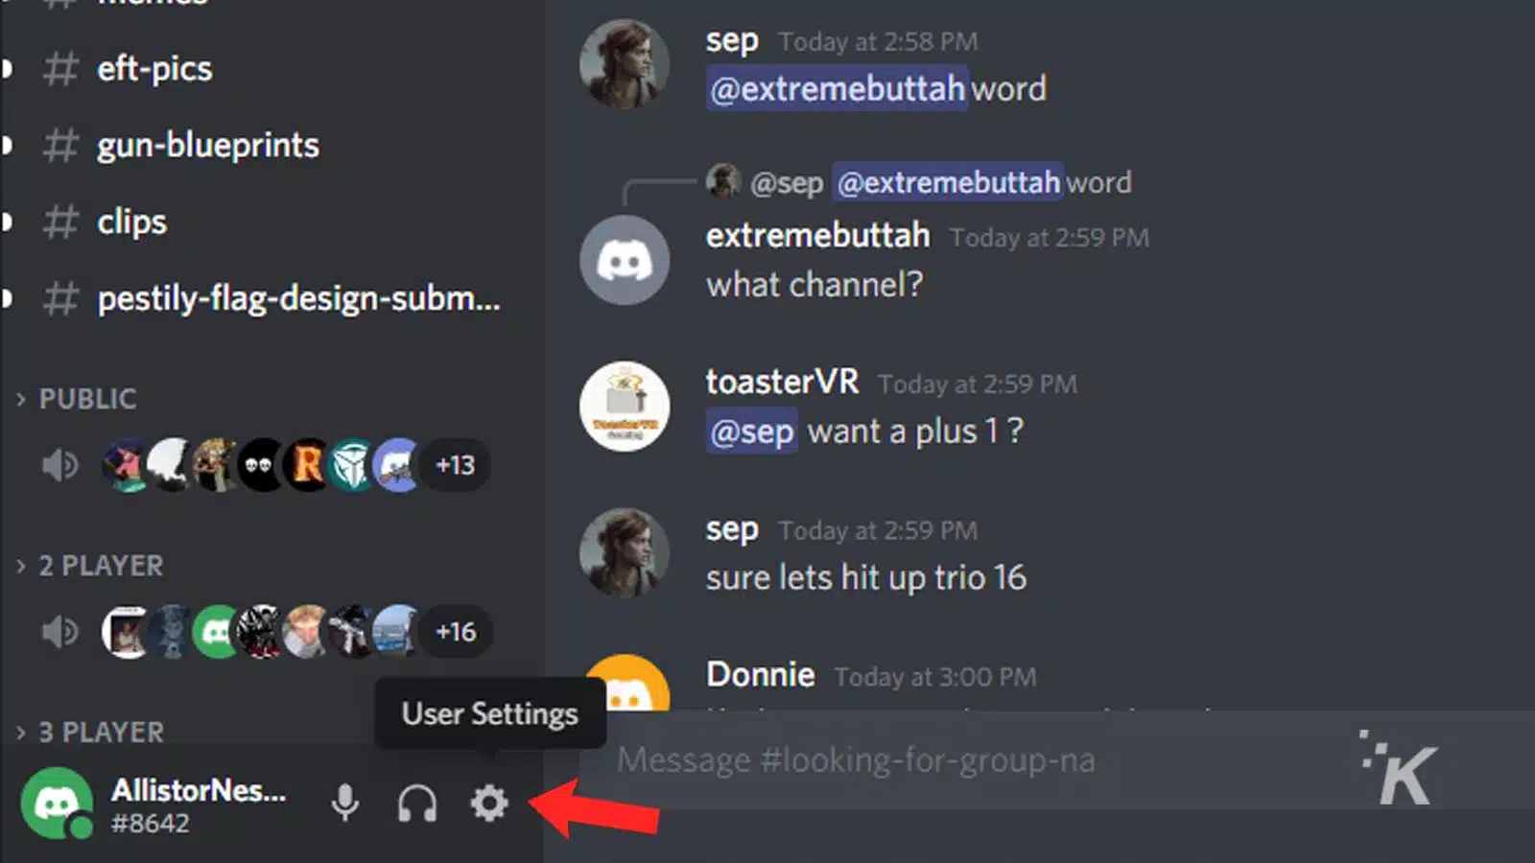Open the clips channel
The height and width of the screenshot is (863, 1535).
[x=130, y=222]
